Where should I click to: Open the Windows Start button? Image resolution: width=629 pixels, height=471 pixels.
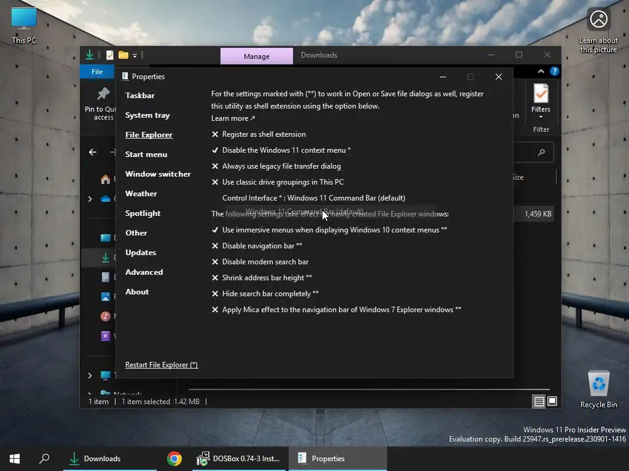coord(15,459)
